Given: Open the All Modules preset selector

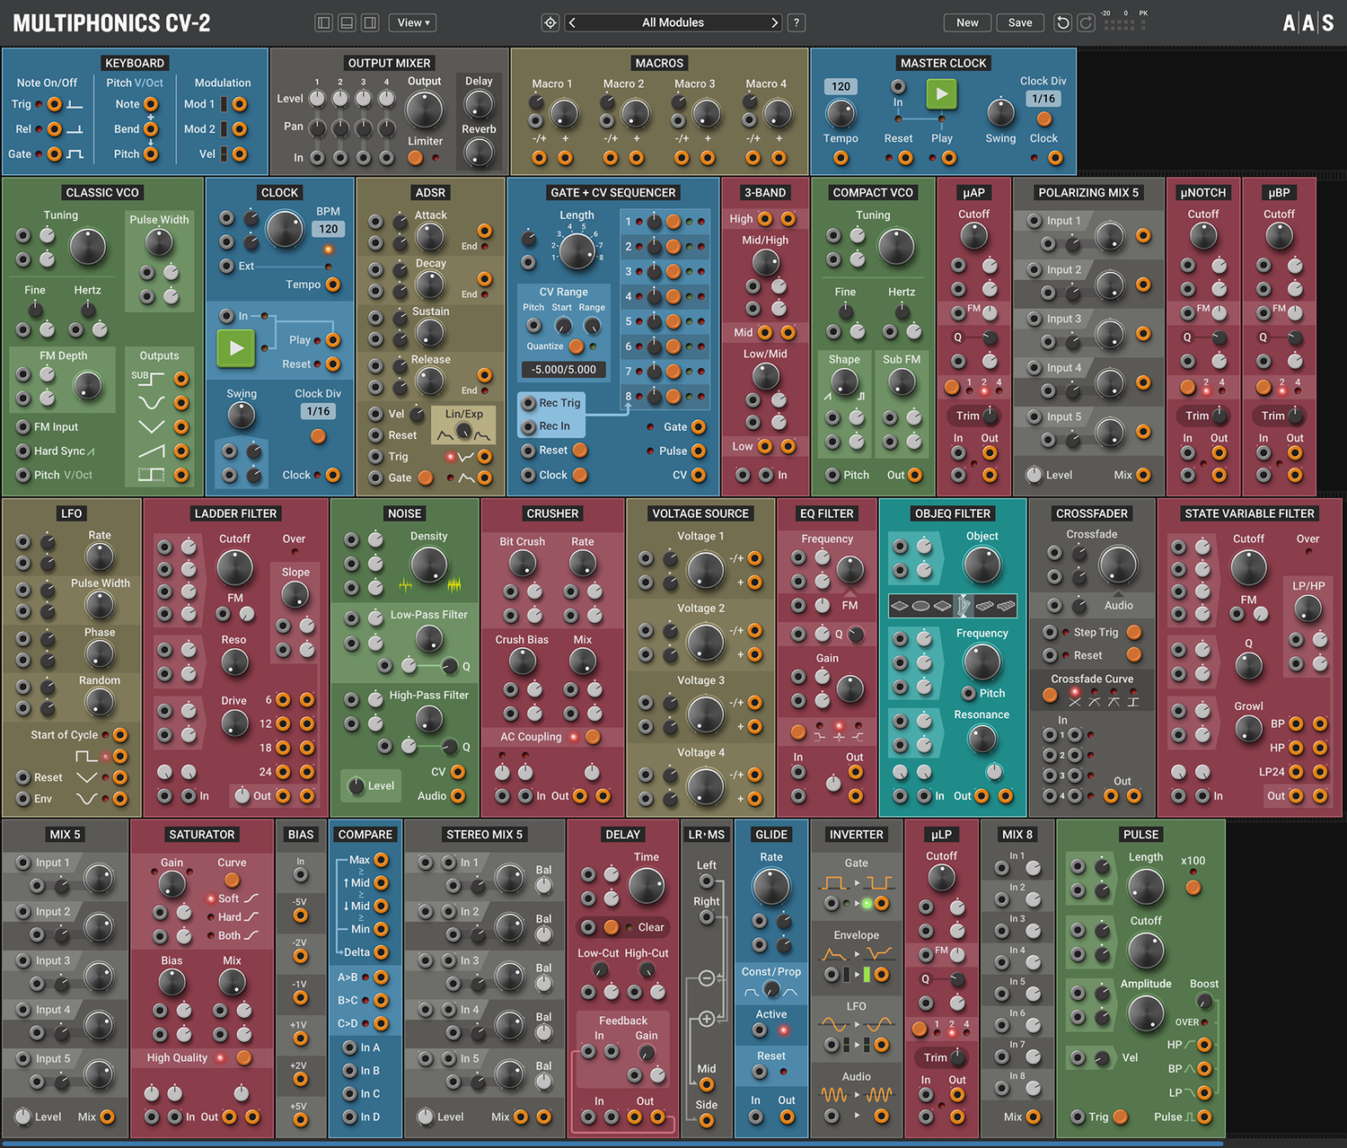Looking at the screenshot, I should [673, 22].
